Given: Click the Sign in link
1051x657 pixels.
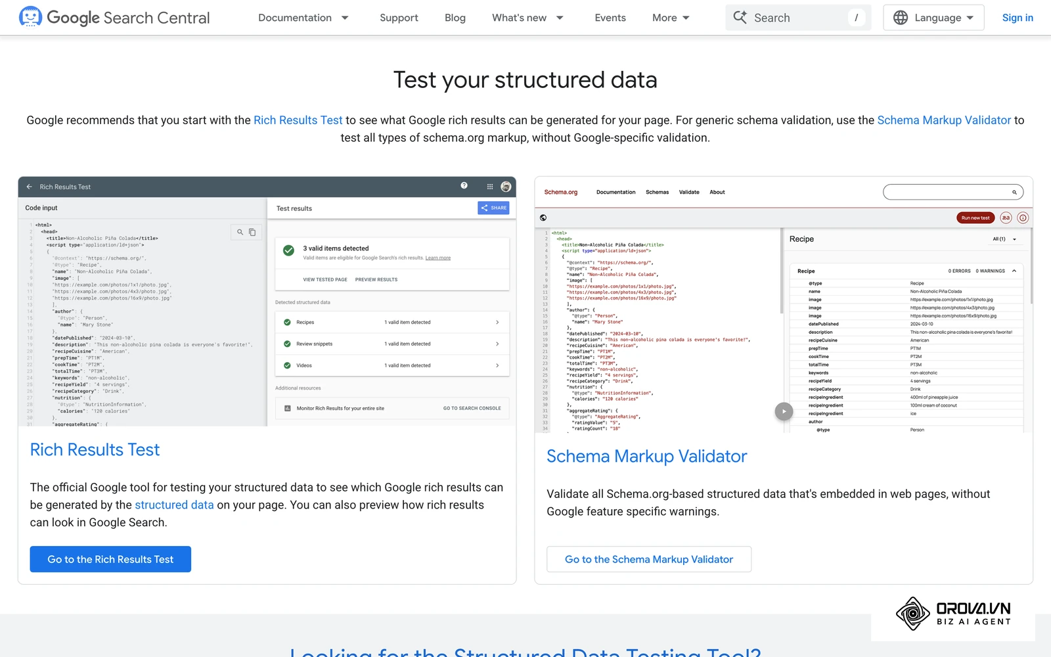Looking at the screenshot, I should (x=1017, y=18).
